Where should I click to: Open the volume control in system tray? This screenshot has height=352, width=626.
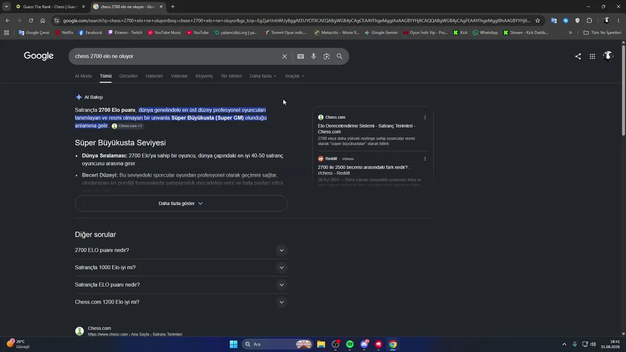point(593,344)
